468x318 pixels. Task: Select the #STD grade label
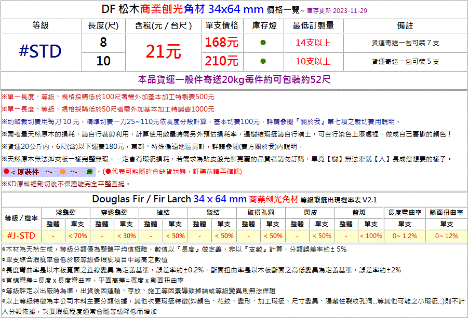[x=41, y=51]
